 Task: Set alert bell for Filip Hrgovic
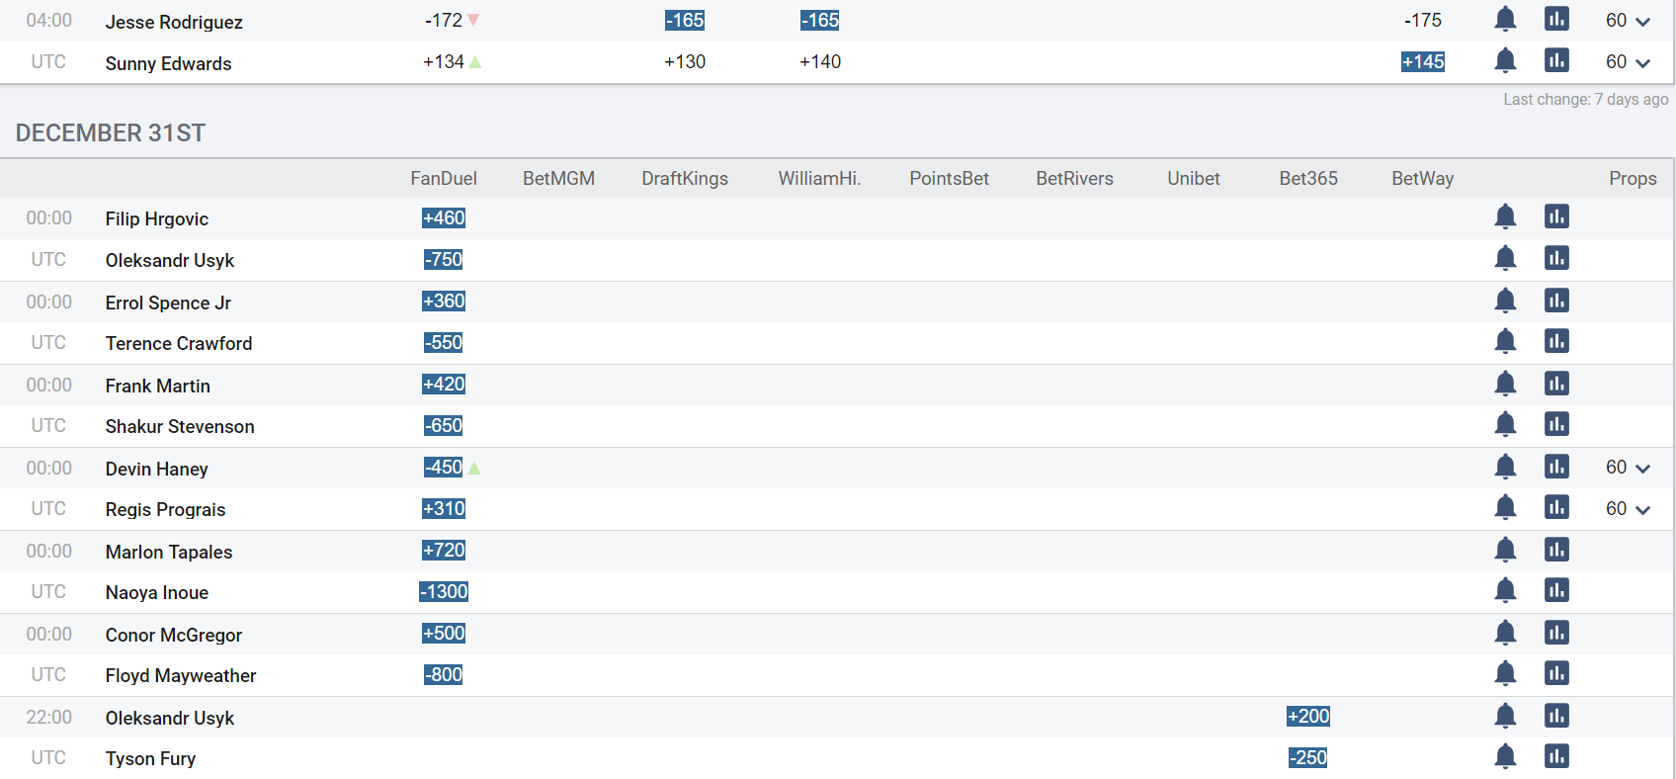coord(1505,216)
